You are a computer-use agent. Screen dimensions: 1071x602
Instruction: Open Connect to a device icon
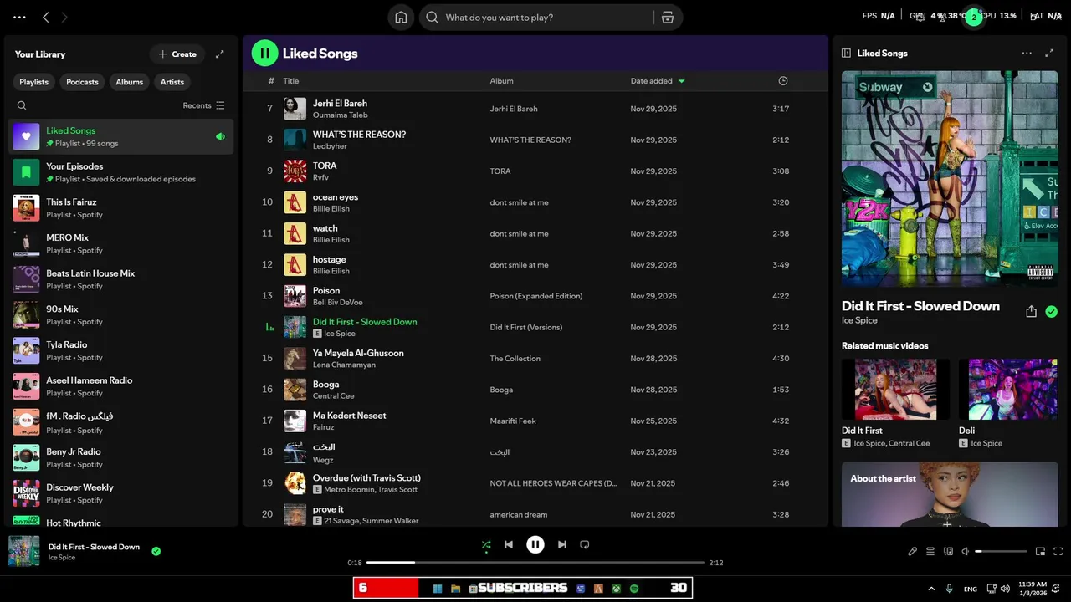948,551
